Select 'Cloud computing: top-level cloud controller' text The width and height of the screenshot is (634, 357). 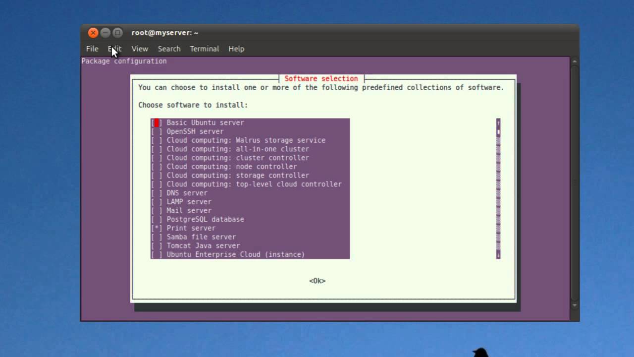tap(254, 184)
